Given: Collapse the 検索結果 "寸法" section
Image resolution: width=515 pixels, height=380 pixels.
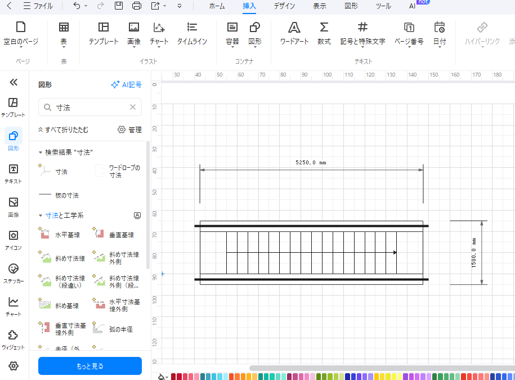Looking at the screenshot, I should [x=41, y=153].
